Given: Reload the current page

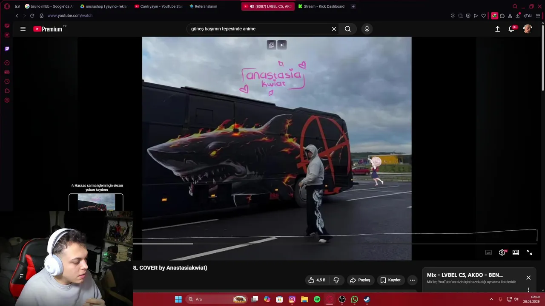Looking at the screenshot, I should coord(32,16).
